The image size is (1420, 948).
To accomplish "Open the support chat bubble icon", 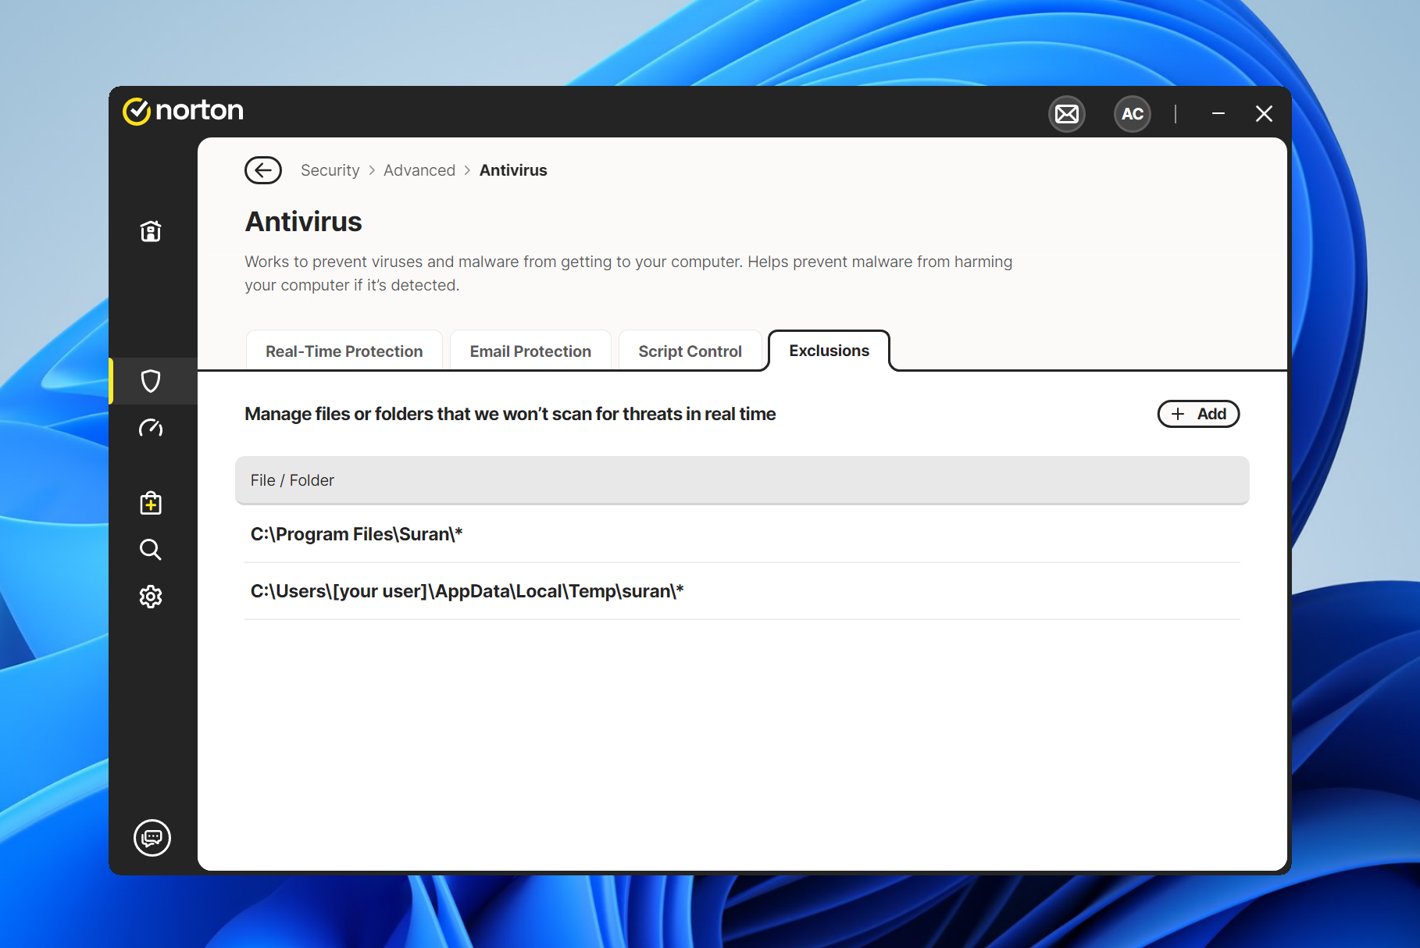I will click(152, 838).
